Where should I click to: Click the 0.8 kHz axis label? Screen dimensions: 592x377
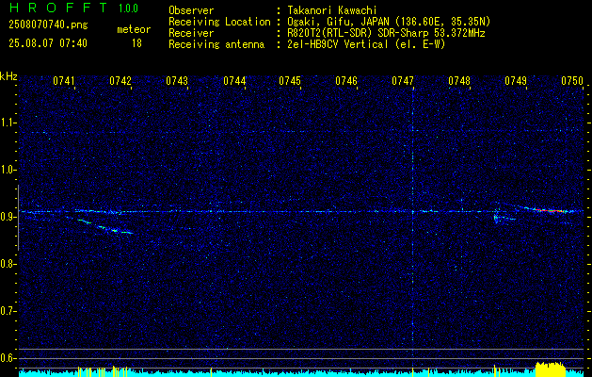click(x=8, y=264)
